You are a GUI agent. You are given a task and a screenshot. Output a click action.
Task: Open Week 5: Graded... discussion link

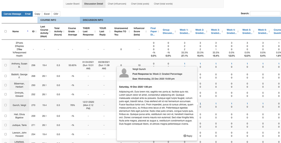[247, 31]
